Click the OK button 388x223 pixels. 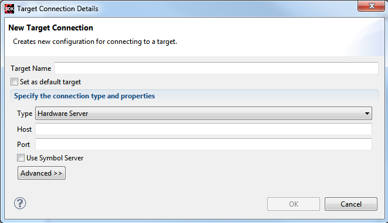point(294,204)
